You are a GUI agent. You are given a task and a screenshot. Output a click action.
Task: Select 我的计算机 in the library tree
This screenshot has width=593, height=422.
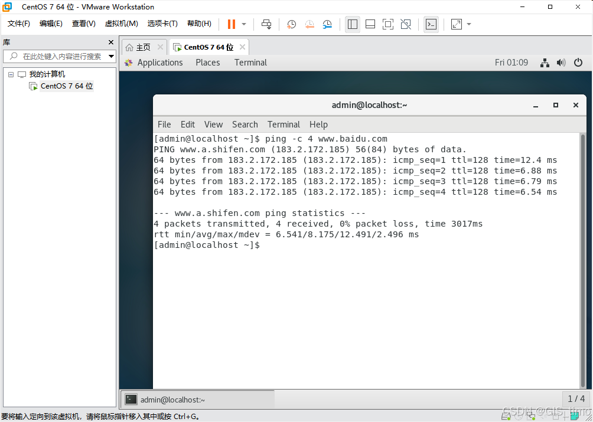[47, 74]
